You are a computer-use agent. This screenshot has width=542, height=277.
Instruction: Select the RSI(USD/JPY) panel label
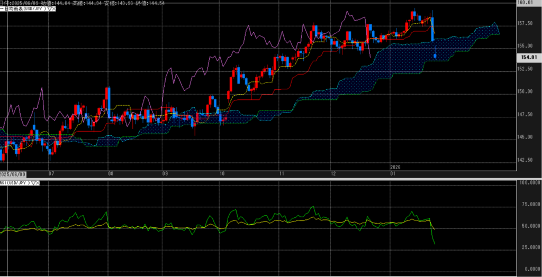15,183
